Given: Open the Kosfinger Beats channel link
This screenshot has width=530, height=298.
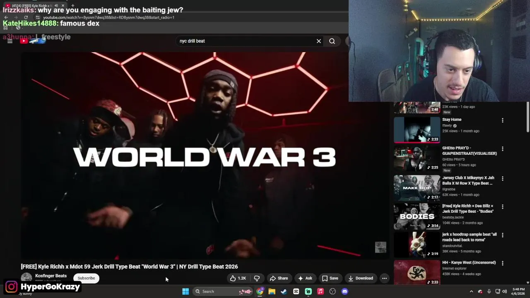Looking at the screenshot, I should tap(51, 276).
